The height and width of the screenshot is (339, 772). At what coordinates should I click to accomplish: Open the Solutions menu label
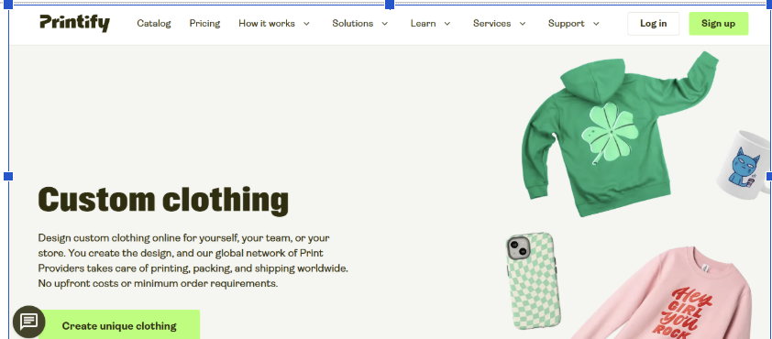(x=352, y=24)
